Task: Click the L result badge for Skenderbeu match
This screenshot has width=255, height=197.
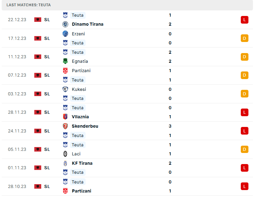Action: point(245,131)
